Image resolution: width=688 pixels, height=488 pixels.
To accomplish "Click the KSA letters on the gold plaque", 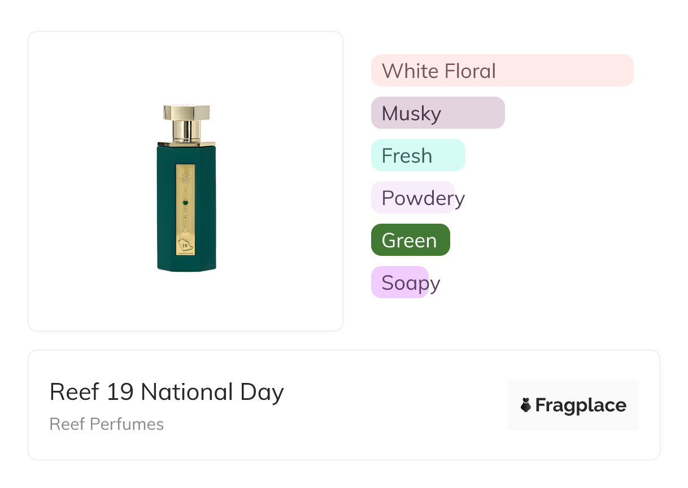I will [x=185, y=221].
